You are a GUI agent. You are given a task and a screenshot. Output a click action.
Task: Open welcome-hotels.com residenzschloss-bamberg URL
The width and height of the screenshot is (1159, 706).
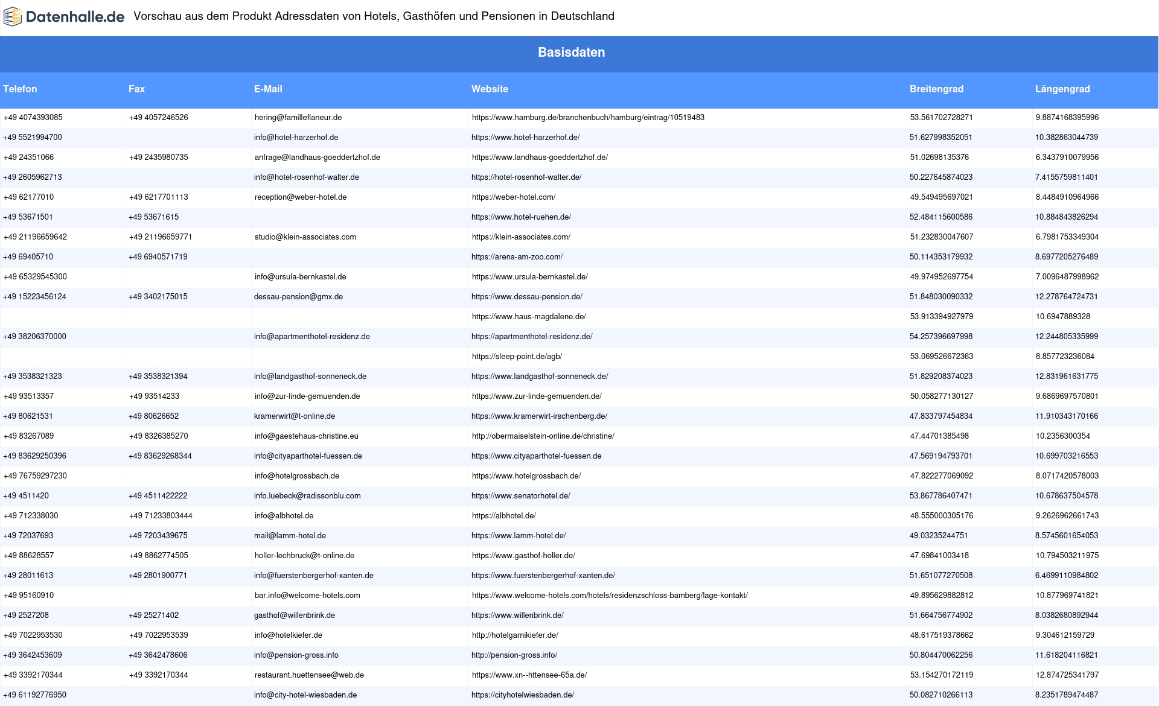[610, 596]
